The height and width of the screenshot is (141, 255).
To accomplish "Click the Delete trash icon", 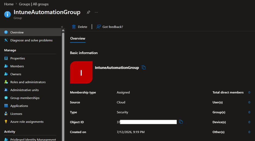I will point(74,27).
